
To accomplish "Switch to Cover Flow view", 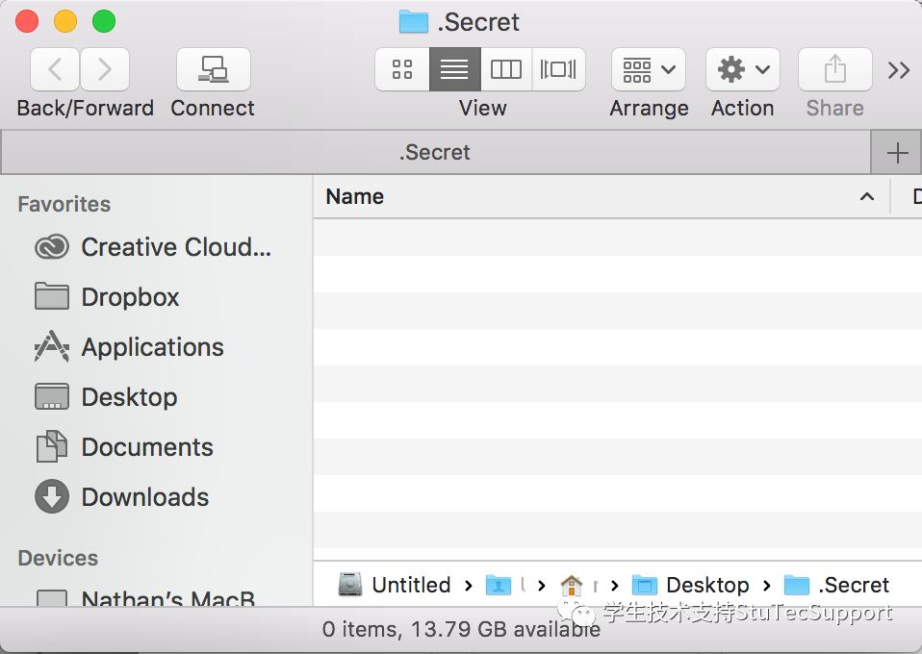I will point(558,69).
